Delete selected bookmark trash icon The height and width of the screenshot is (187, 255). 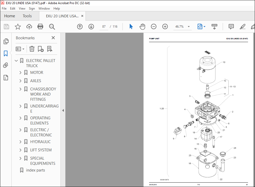pyautogui.click(x=32, y=49)
